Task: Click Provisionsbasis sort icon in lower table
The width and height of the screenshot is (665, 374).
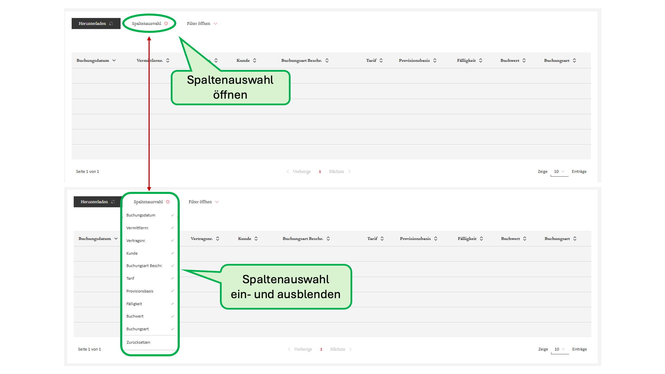Action: (436, 239)
